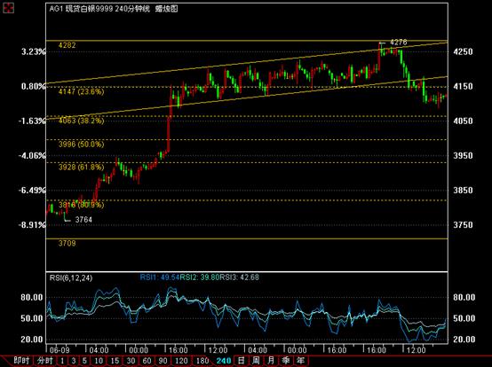492x367 pixels.
Task: Open the 分时 time-sharing tab
Action: pyautogui.click(x=45, y=361)
